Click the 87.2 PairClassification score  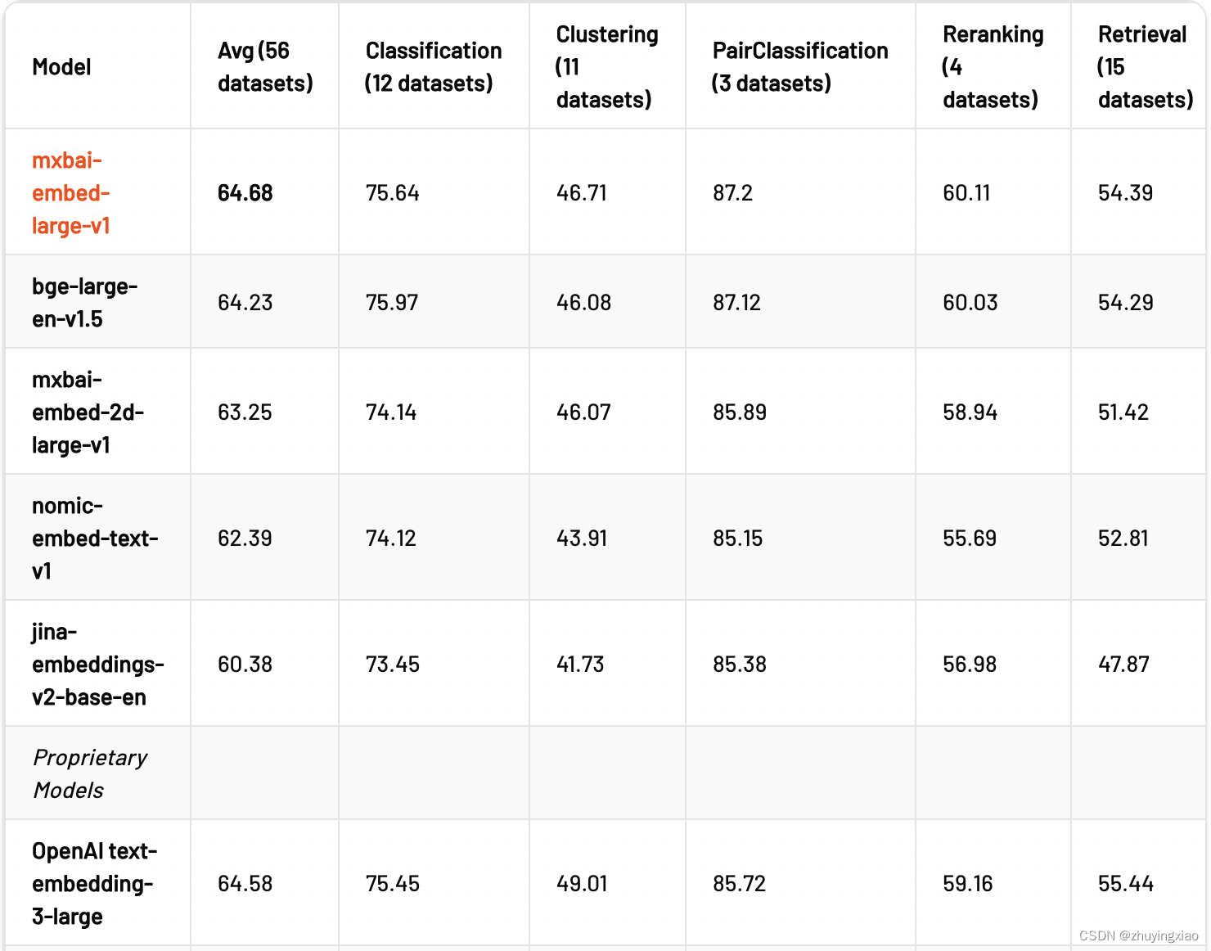point(732,193)
